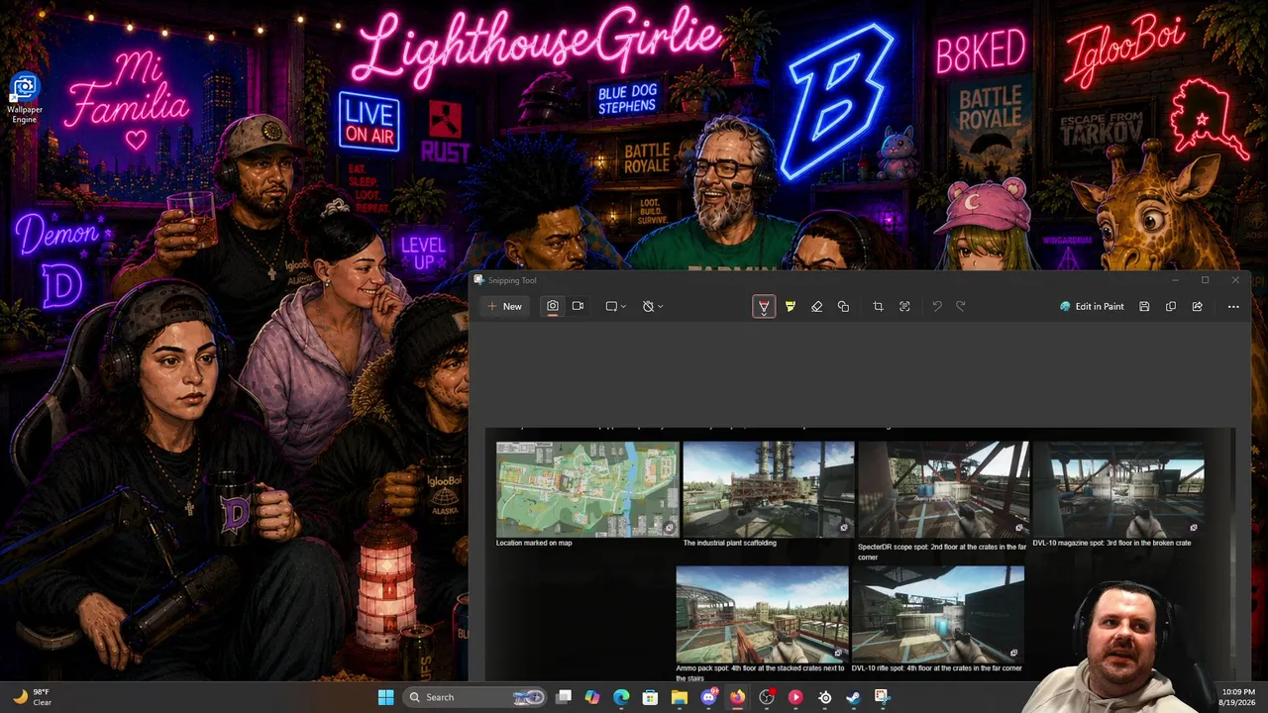1268x713 pixels.
Task: Open Task View on the taskbar
Action: tap(564, 697)
